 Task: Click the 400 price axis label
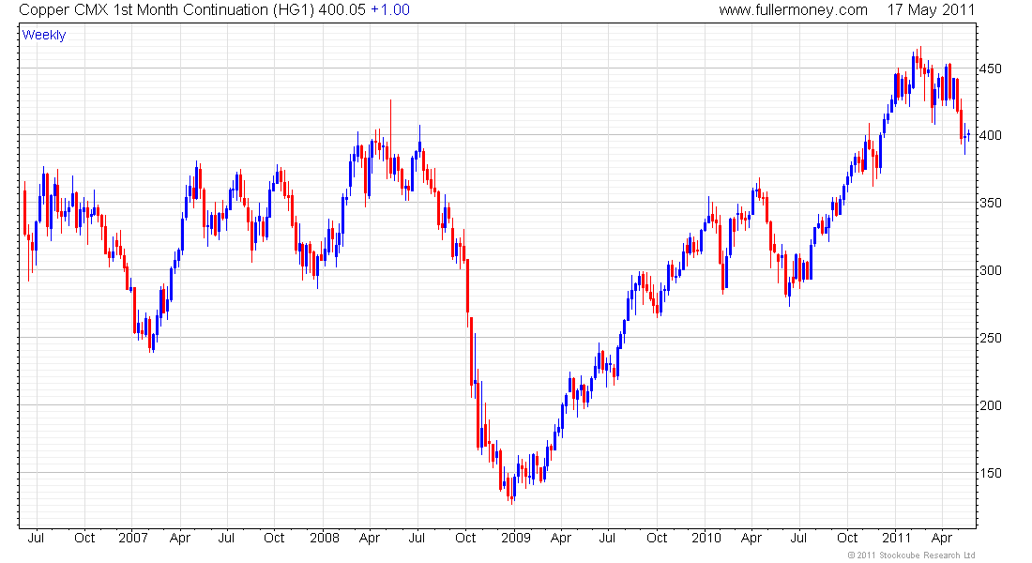click(x=991, y=136)
